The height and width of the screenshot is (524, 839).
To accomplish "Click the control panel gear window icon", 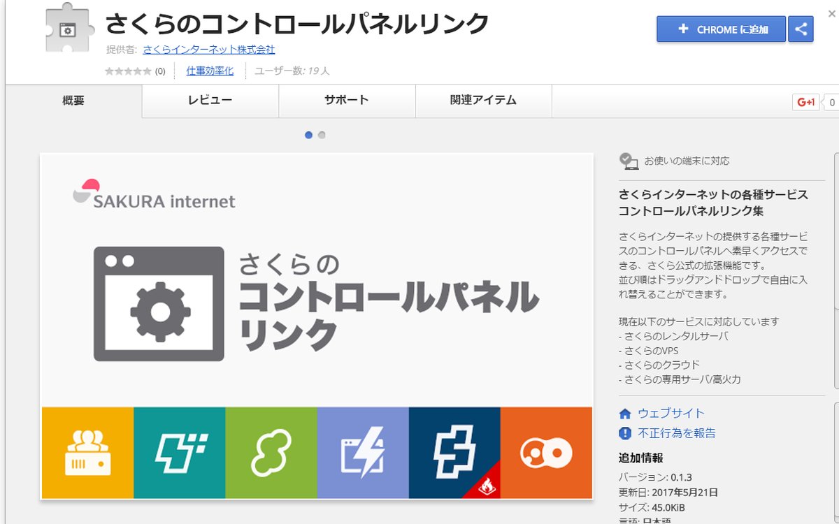I will coord(159,303).
